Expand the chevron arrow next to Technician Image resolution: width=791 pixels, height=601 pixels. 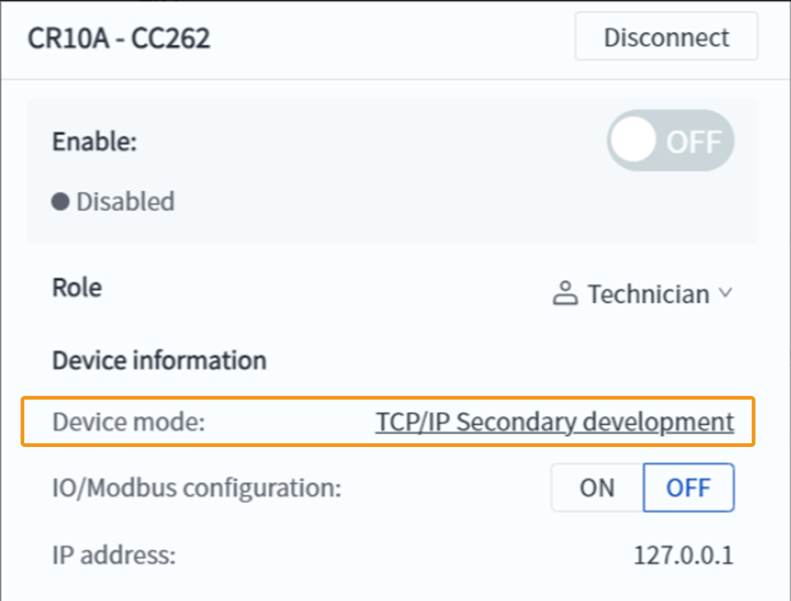[x=725, y=293]
